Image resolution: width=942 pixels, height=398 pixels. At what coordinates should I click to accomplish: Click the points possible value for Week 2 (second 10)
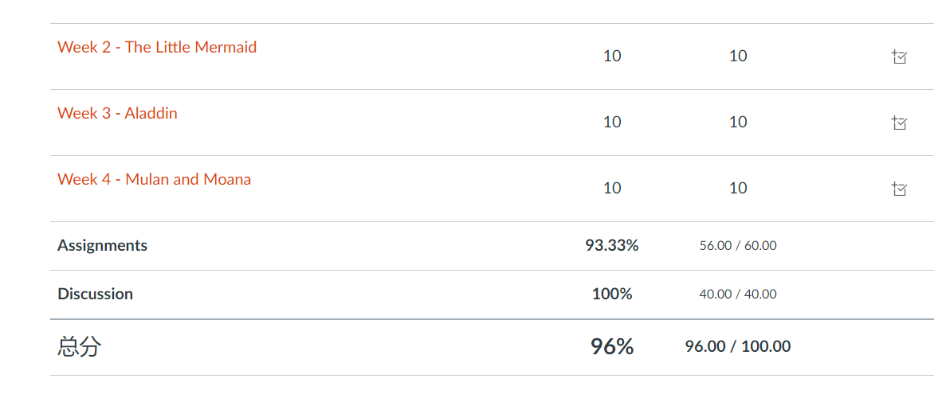pyautogui.click(x=738, y=56)
